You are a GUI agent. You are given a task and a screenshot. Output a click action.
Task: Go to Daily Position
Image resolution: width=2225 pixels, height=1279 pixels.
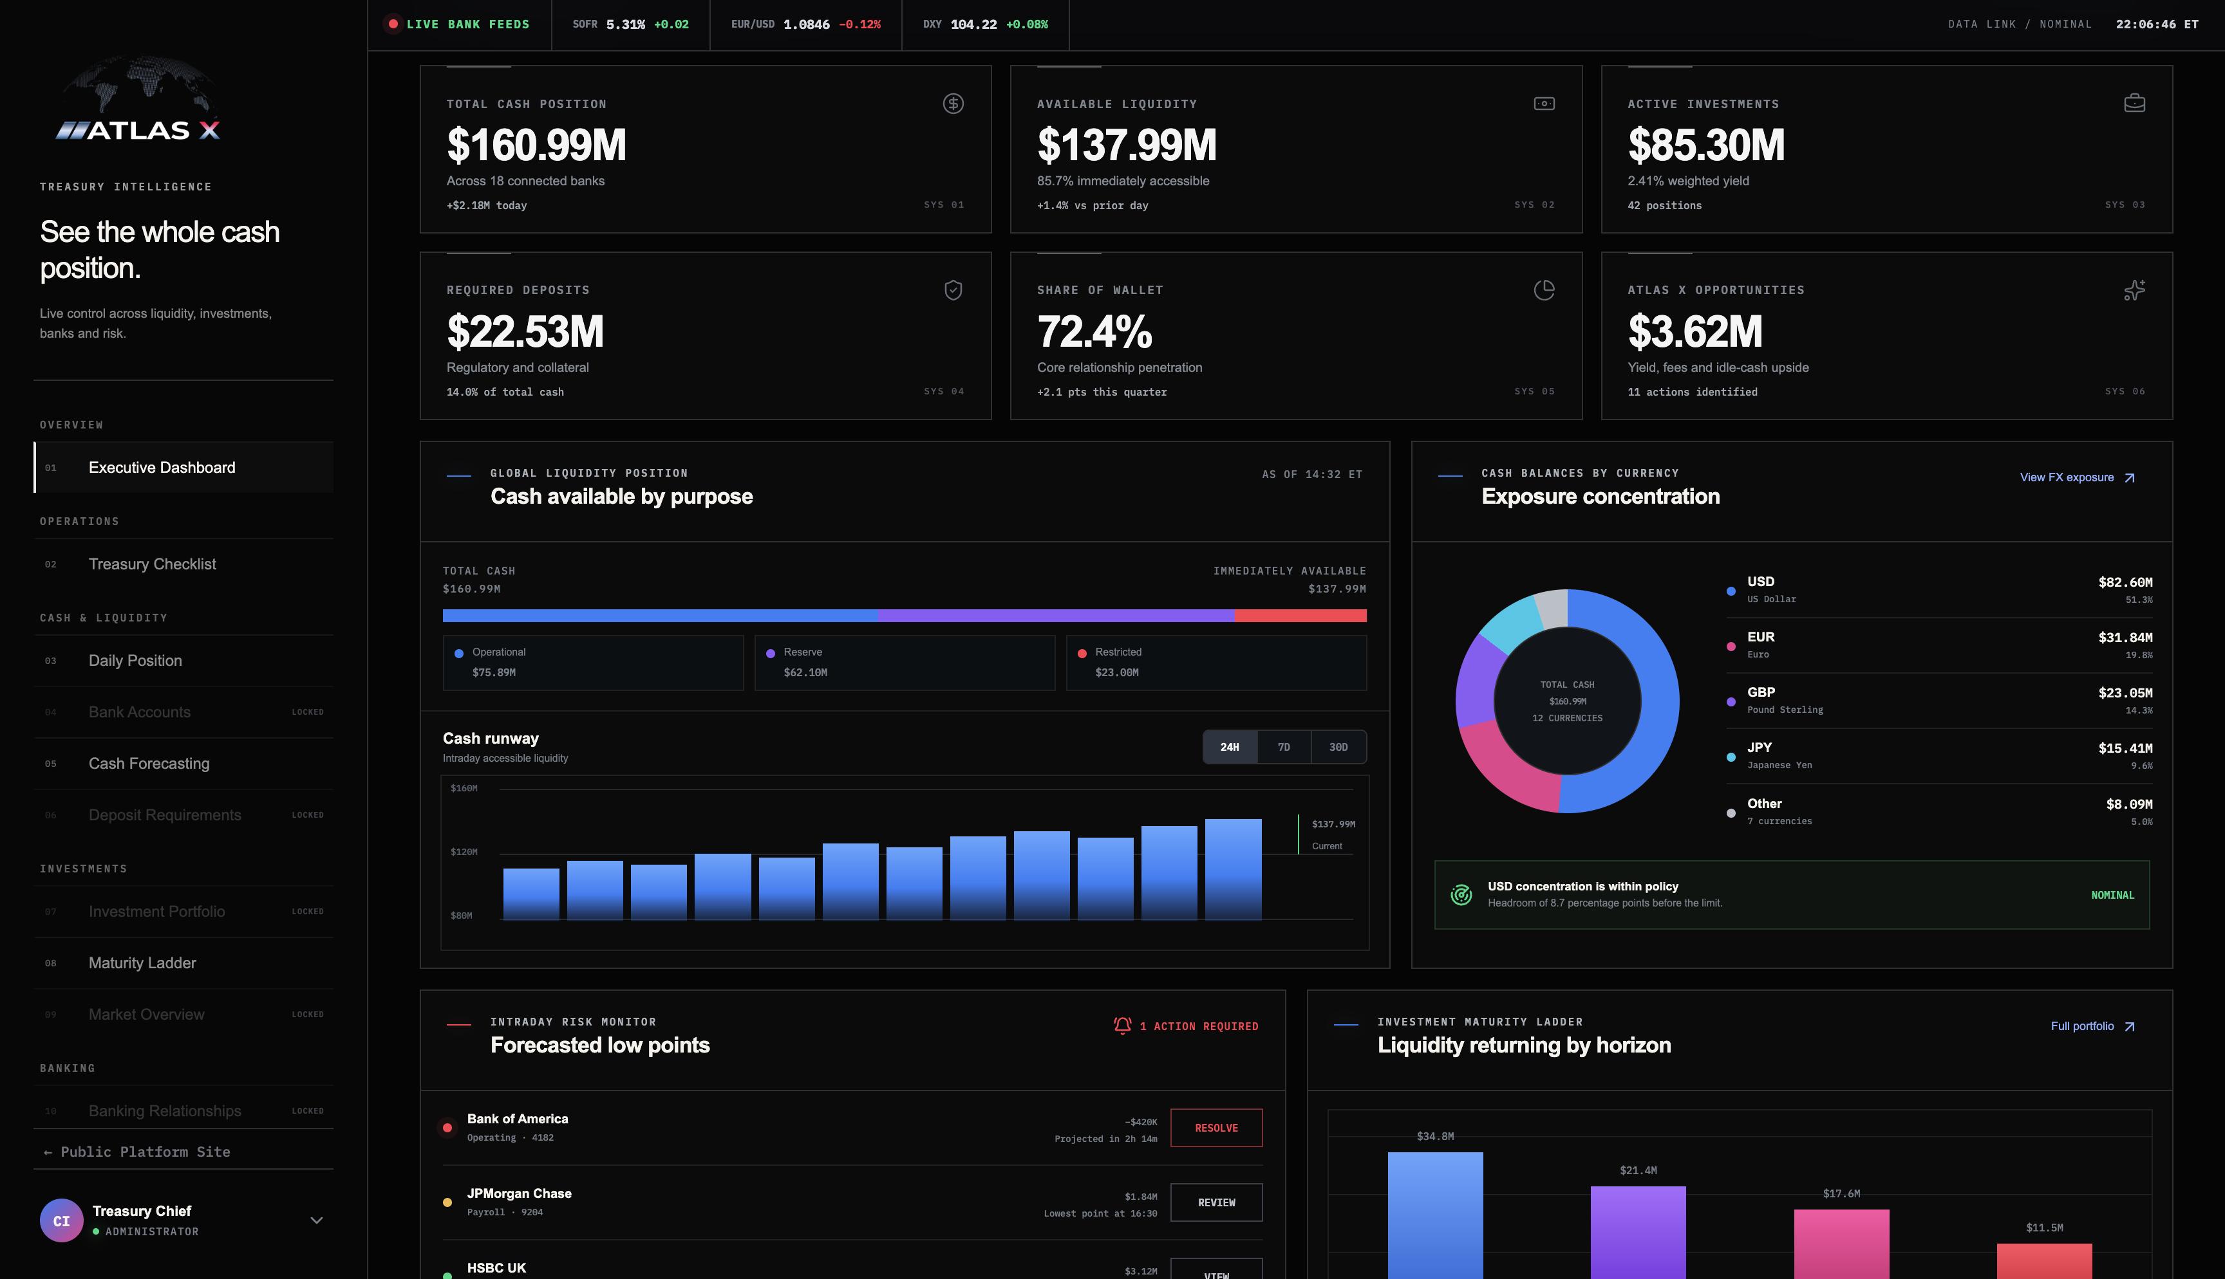[x=183, y=661]
